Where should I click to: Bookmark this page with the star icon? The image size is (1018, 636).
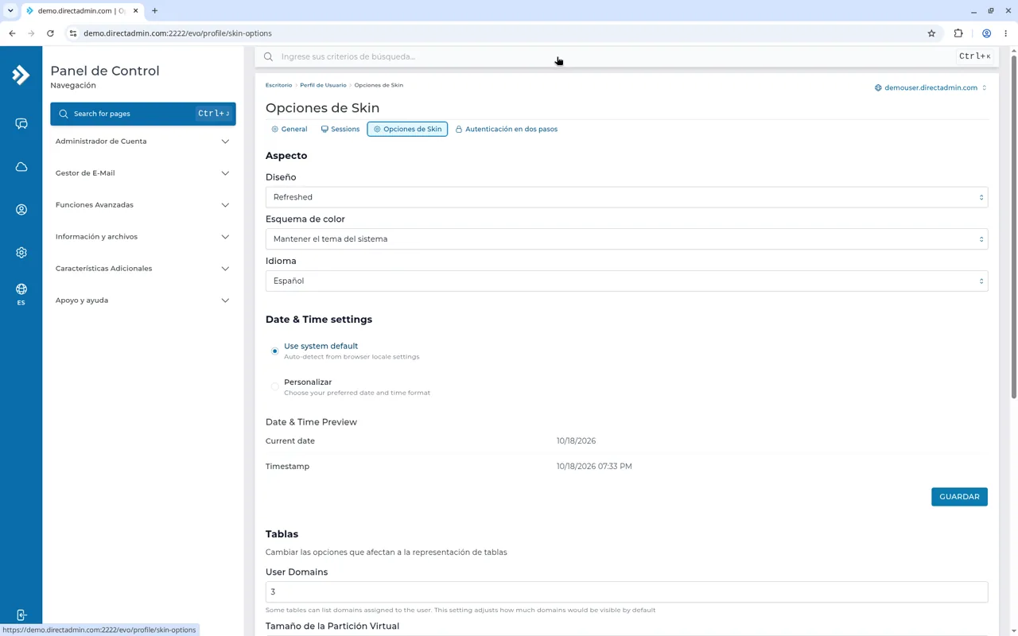tap(931, 33)
